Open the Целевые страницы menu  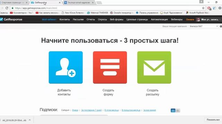tap(137, 20)
